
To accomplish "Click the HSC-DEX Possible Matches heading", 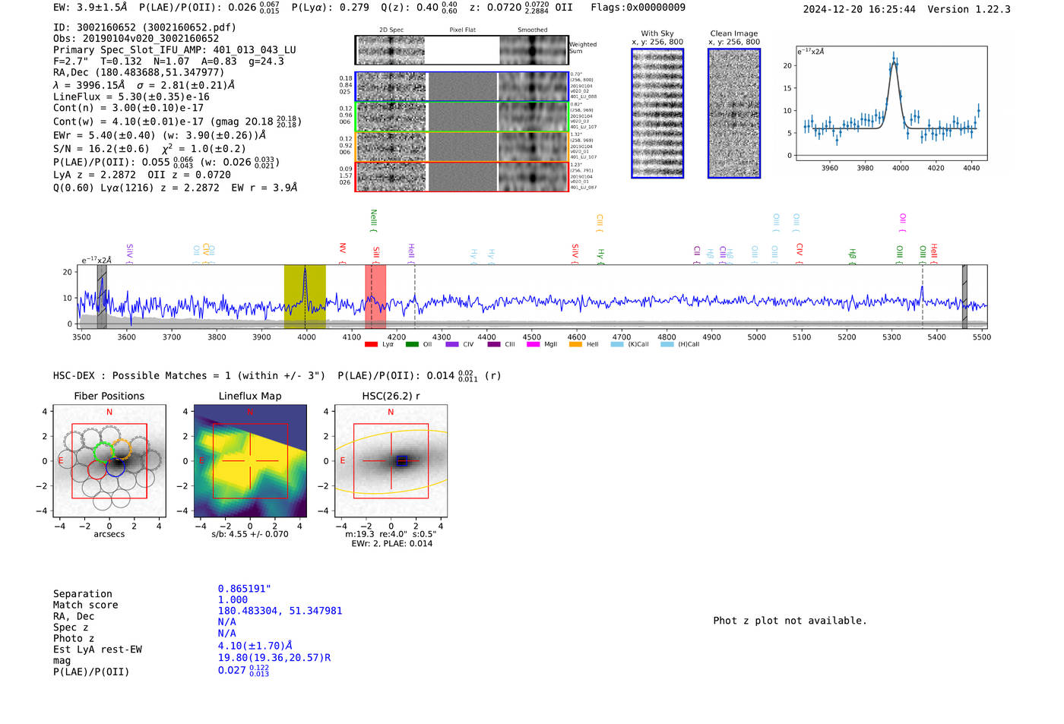I will click(189, 375).
